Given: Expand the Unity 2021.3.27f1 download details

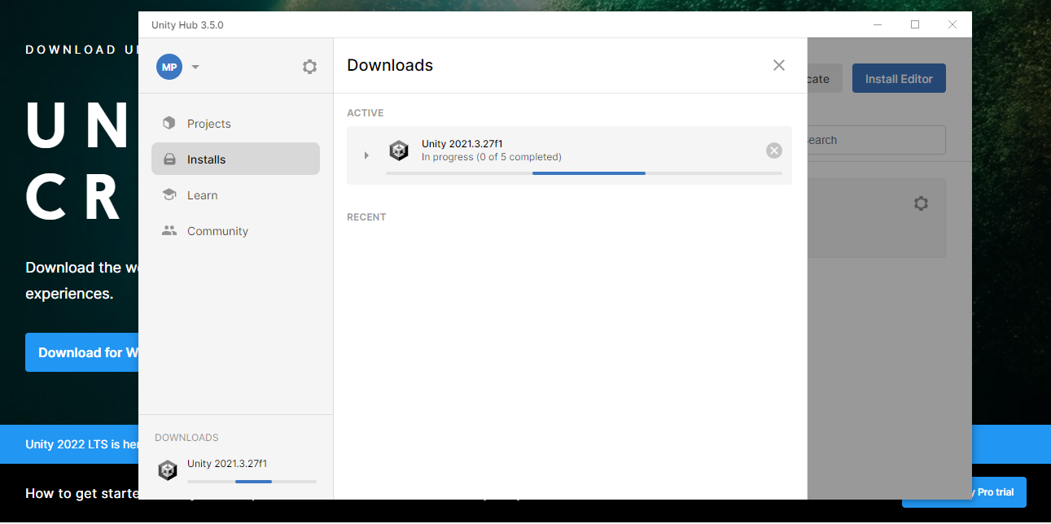Looking at the screenshot, I should (x=366, y=155).
